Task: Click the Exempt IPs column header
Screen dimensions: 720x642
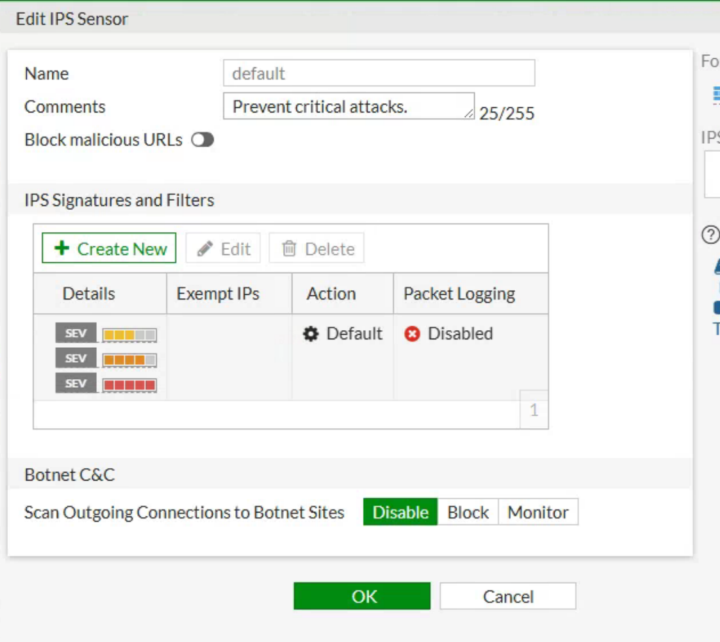Action: 218,294
